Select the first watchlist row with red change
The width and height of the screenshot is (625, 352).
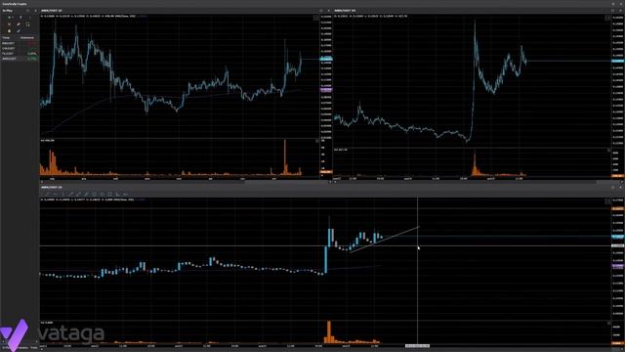20,43
